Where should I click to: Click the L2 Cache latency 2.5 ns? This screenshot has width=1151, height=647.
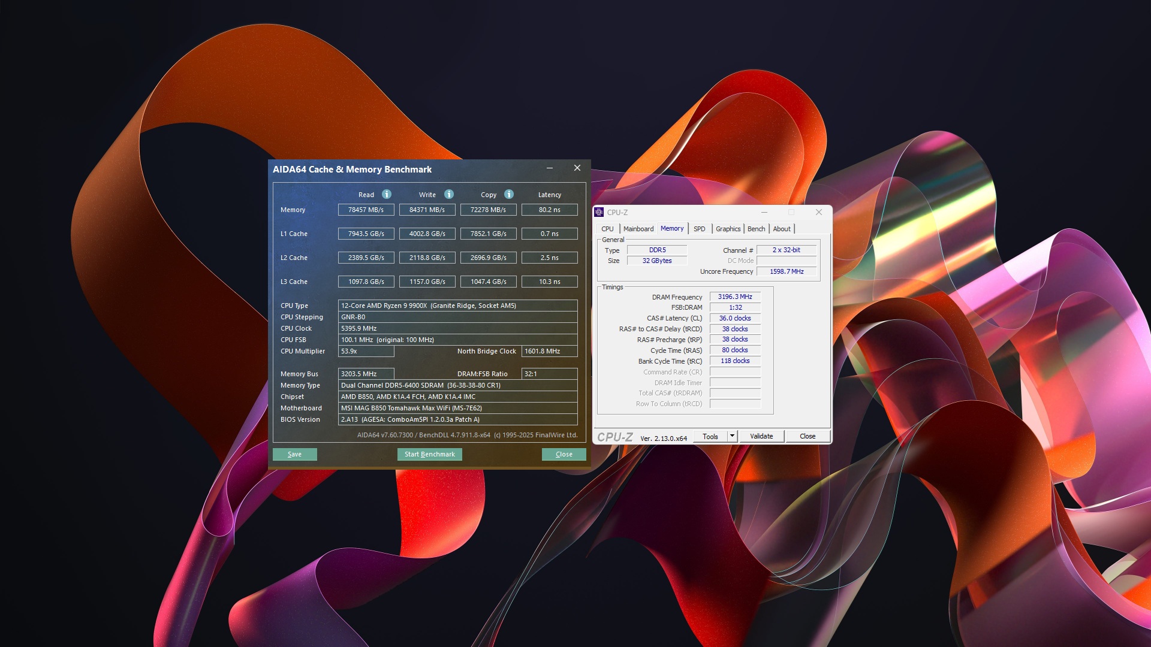[550, 258]
